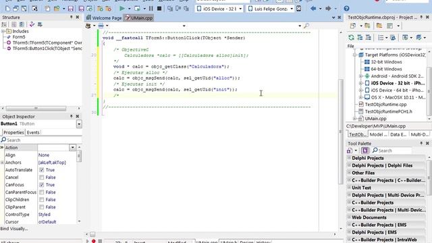Switch to Properties tab in Object Inspector
Viewport: 432px width, 243px height.
[13, 132]
